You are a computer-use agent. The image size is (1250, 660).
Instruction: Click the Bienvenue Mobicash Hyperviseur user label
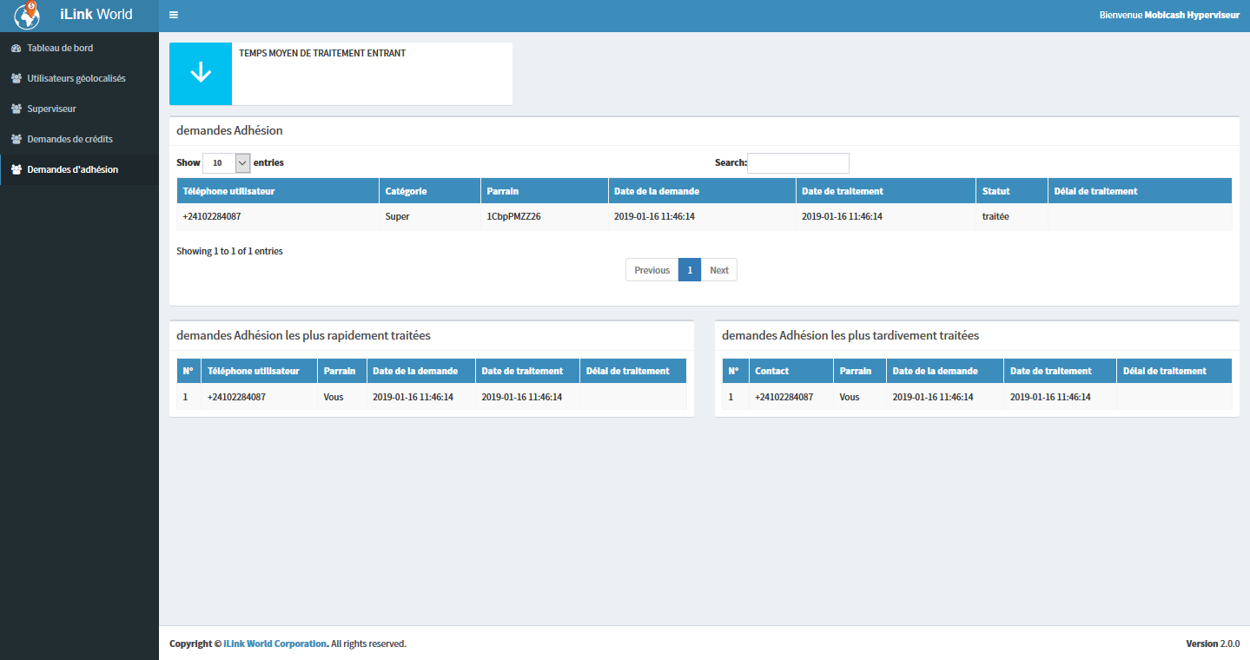pyautogui.click(x=1169, y=16)
